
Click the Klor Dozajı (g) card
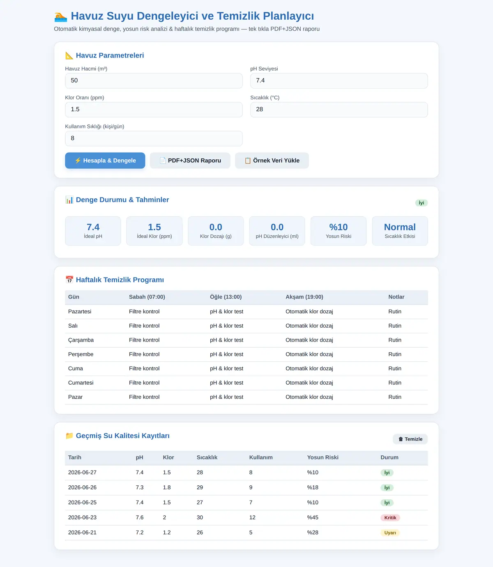tap(216, 231)
